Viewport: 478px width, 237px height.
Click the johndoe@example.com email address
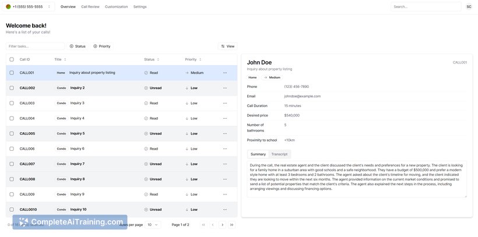tap(303, 96)
